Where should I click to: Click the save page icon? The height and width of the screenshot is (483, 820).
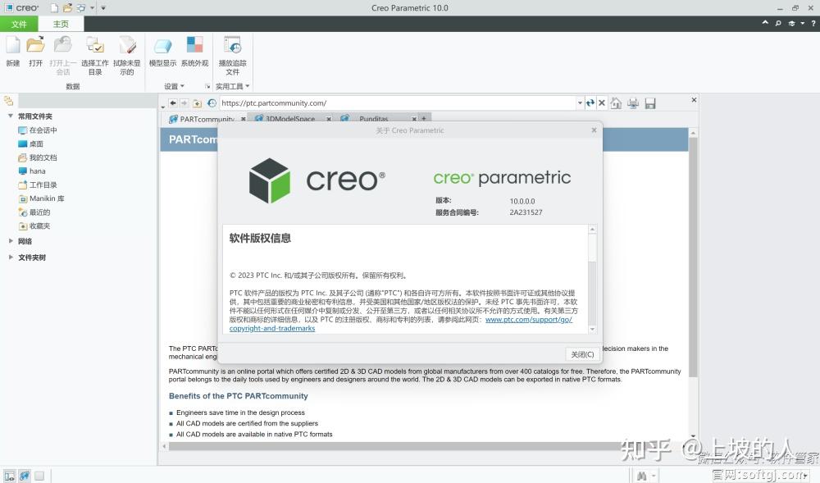tap(650, 103)
